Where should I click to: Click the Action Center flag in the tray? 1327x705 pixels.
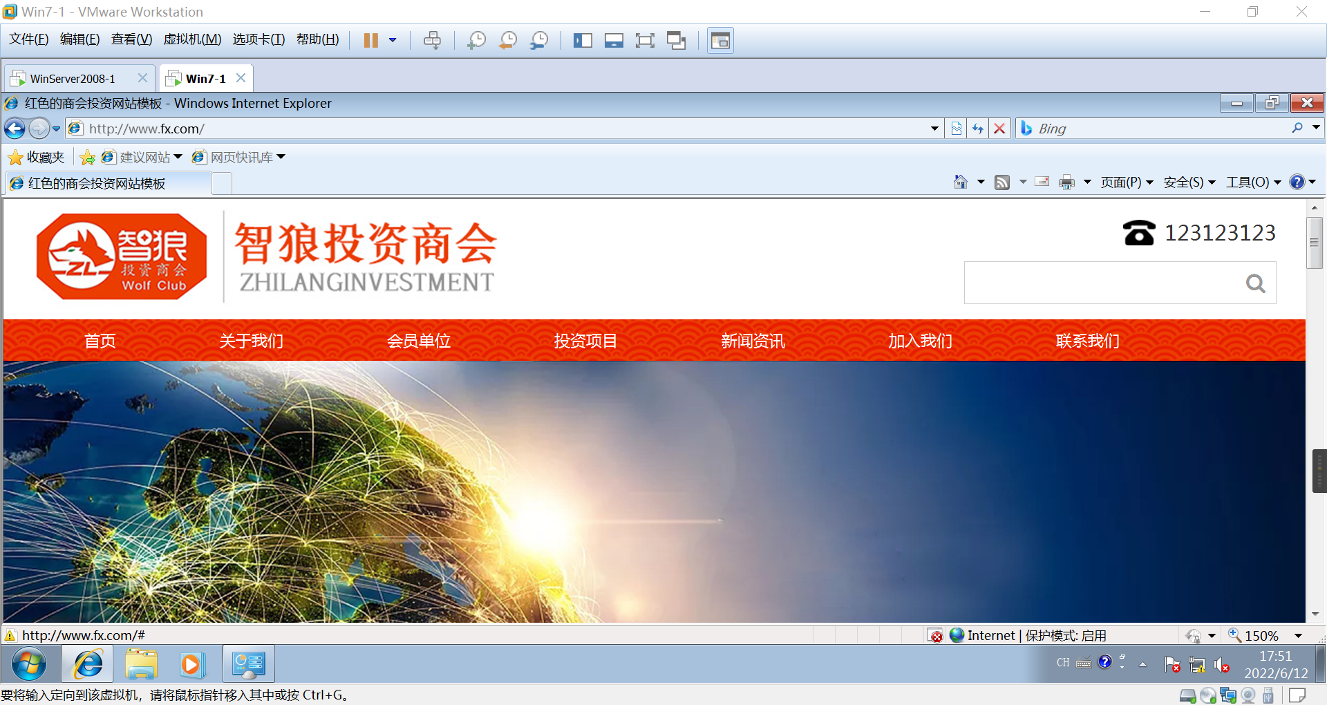[1172, 664]
